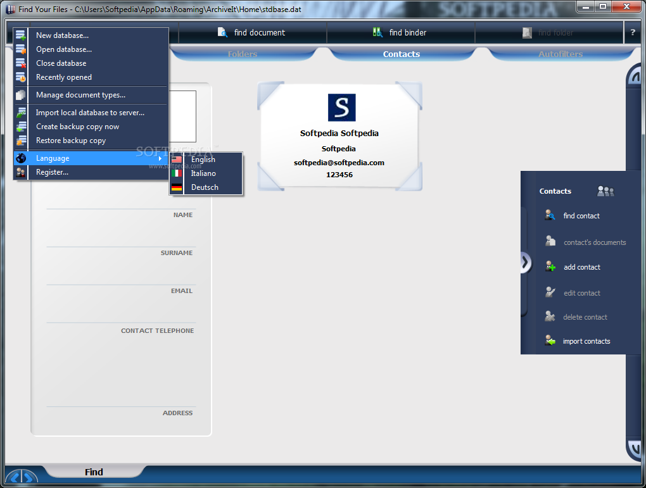
Task: Click the EMAIL input field
Action: [121, 277]
